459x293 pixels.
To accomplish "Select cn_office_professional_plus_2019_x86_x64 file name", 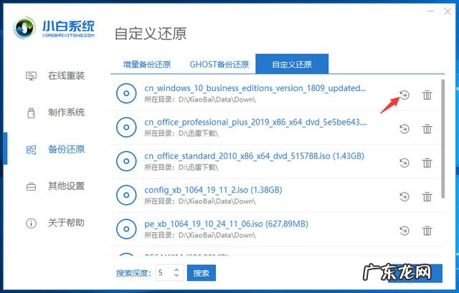I will [x=255, y=122].
